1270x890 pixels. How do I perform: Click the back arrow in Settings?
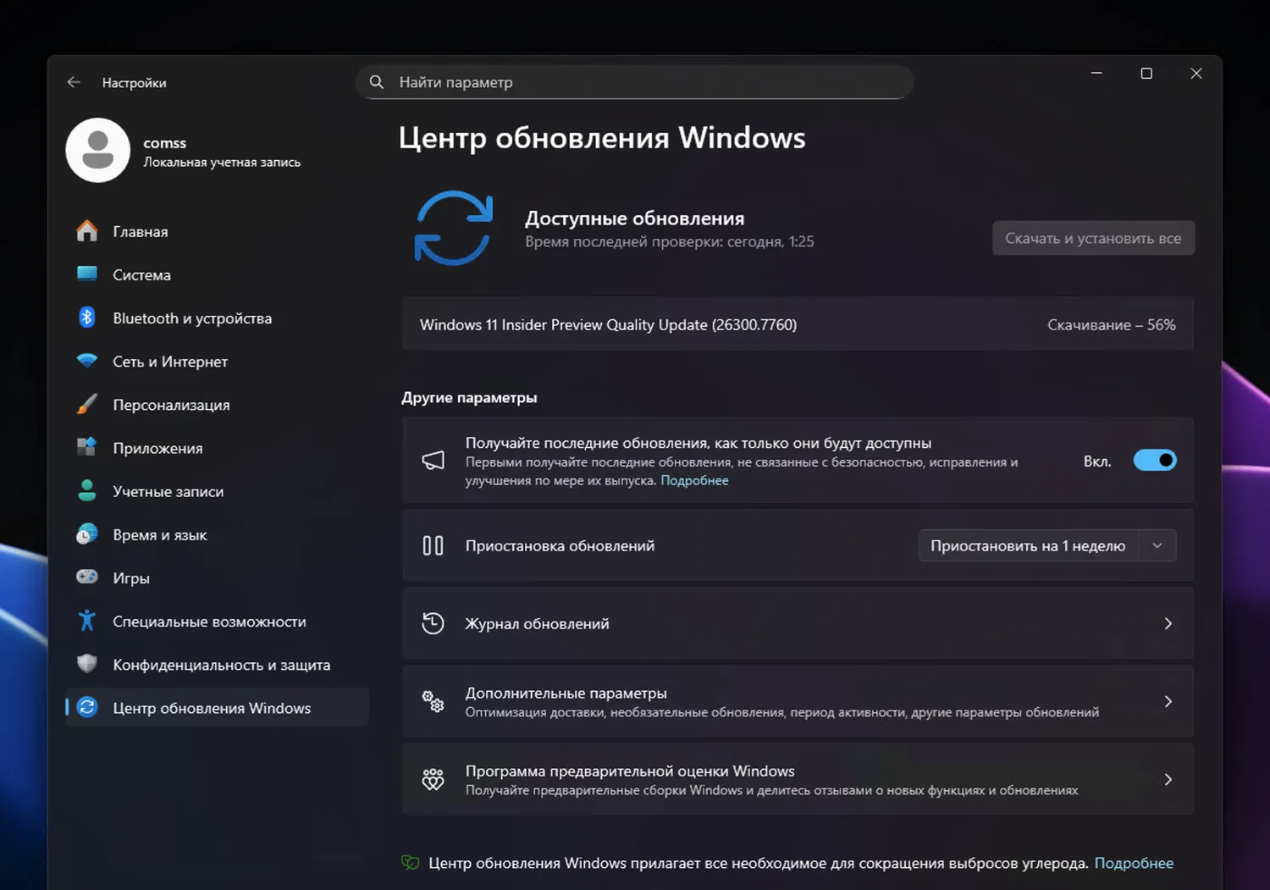74,81
